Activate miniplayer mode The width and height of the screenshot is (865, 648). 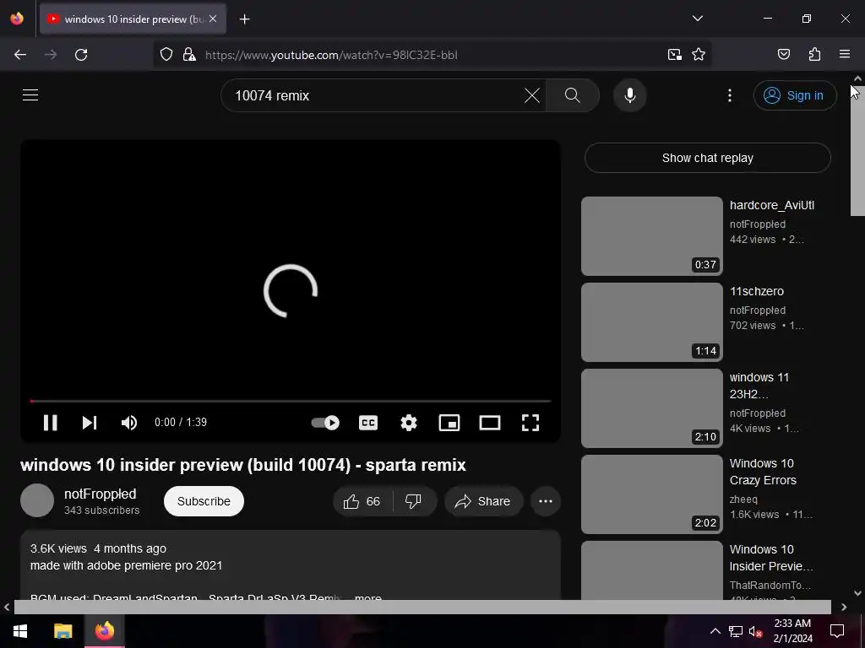pyautogui.click(x=449, y=423)
